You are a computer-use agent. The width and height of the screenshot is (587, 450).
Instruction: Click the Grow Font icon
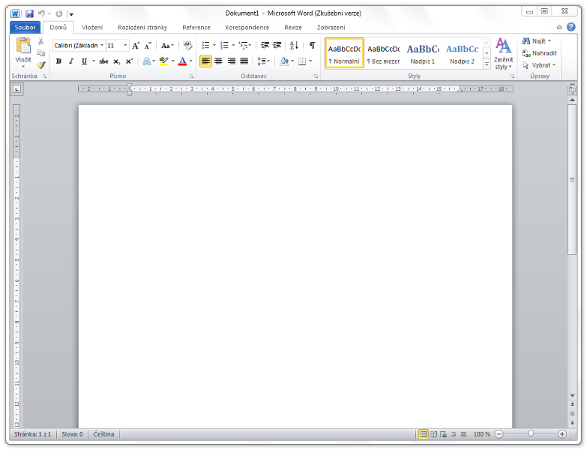(136, 45)
